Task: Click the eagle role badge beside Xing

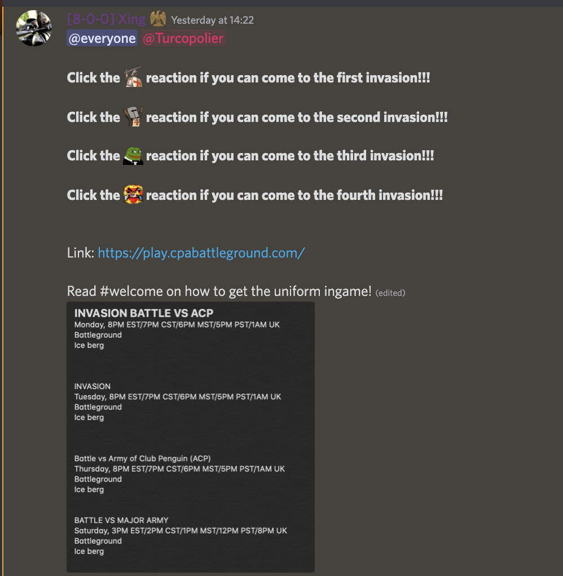Action: (x=159, y=19)
